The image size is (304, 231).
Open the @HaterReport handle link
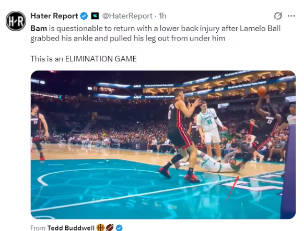[x=127, y=16]
